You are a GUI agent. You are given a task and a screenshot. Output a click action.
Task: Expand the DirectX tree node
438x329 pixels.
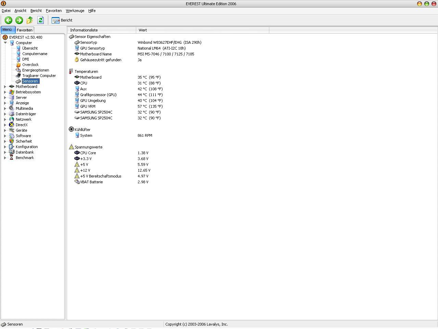click(5, 125)
